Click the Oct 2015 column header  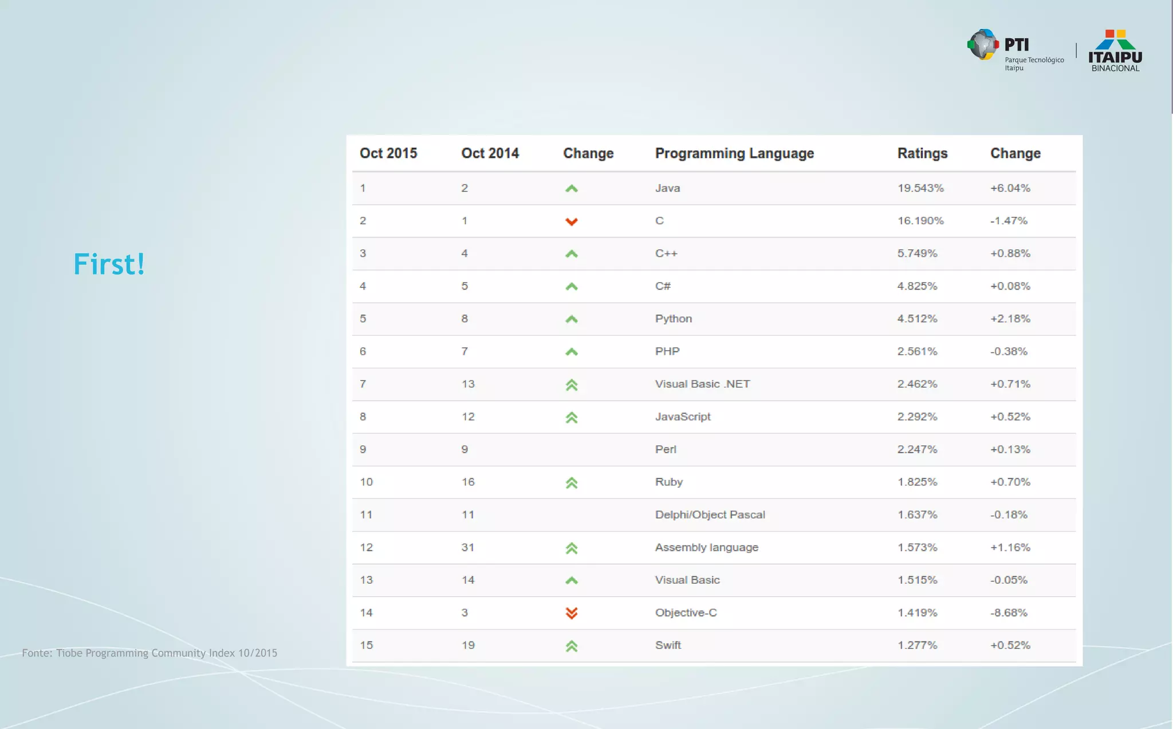pos(388,153)
